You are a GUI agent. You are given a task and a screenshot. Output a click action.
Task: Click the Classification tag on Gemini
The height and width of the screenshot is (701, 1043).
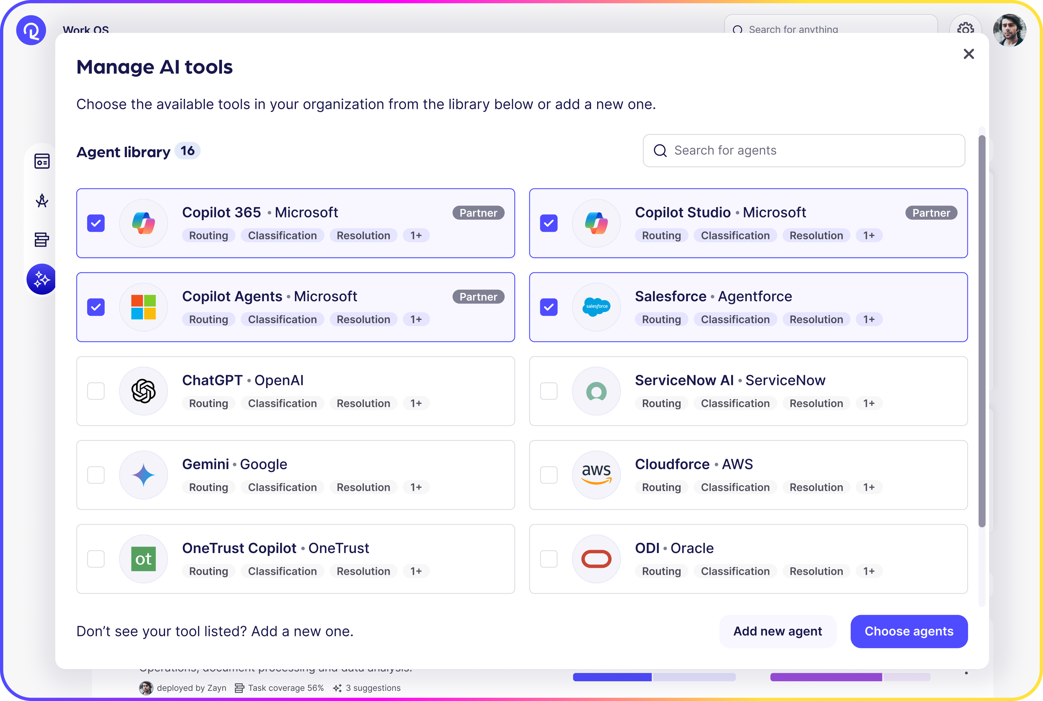[x=282, y=487]
